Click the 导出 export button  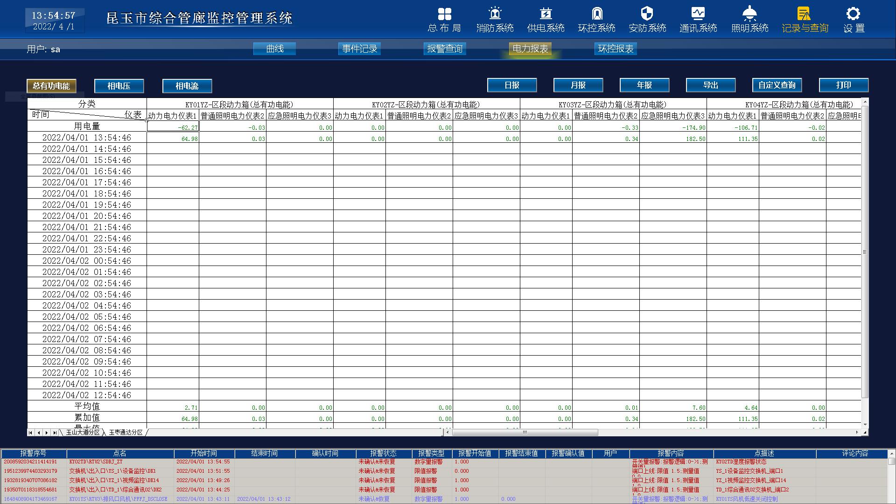711,85
